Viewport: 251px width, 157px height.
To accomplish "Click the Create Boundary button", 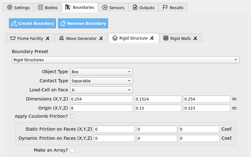I will [x=32, y=23].
